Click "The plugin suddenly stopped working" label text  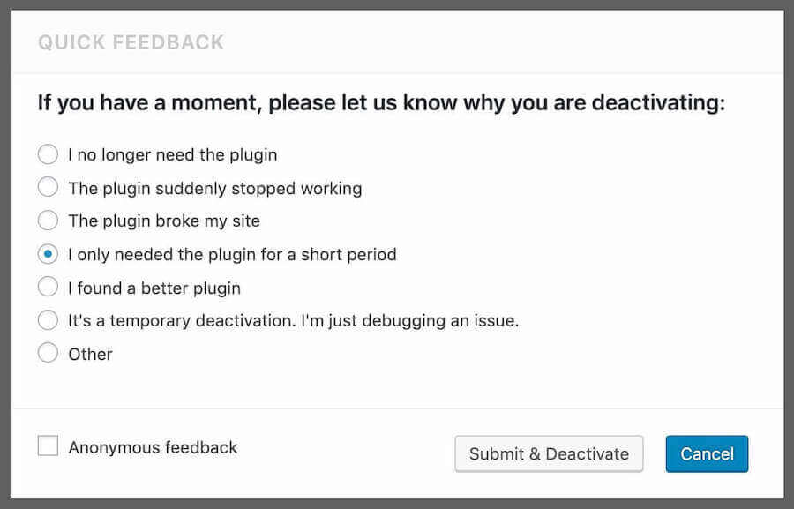click(x=215, y=189)
